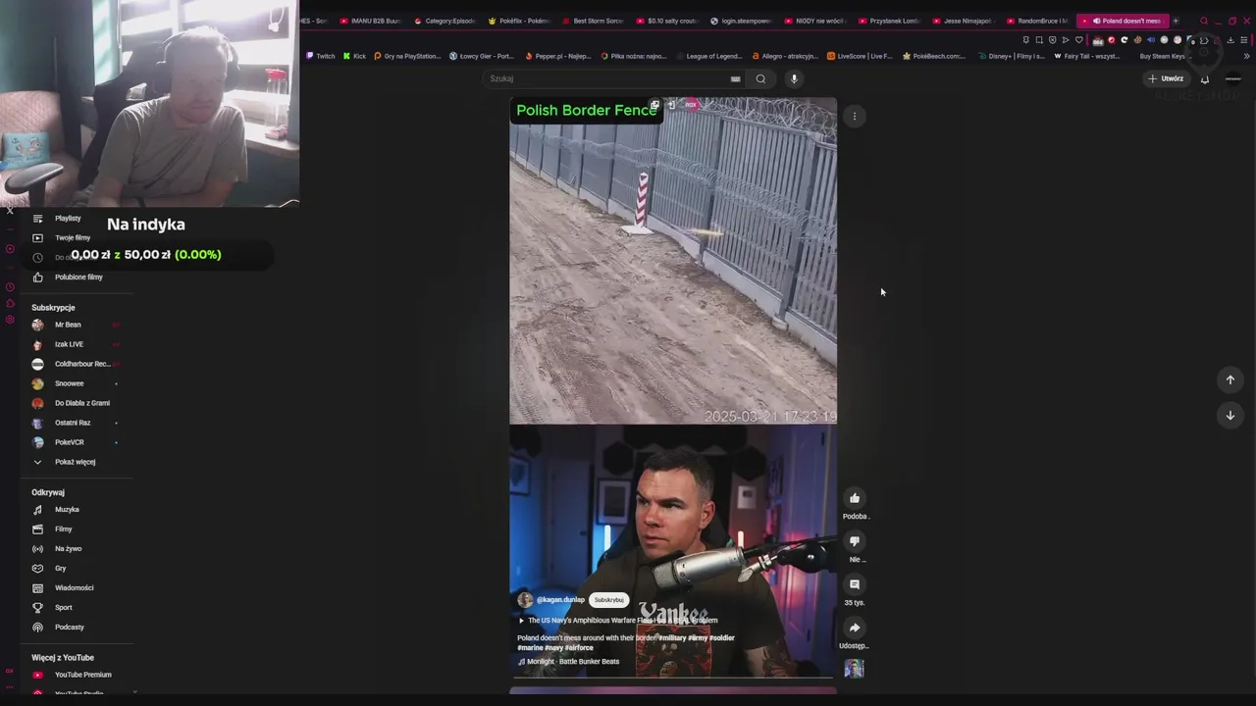Open Disney+ bookmark
Screen dimensions: 1256x706
pos(1011,56)
